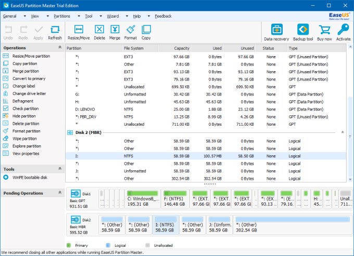
Task: Select the J: Unformatted partition row
Action: coord(206,171)
